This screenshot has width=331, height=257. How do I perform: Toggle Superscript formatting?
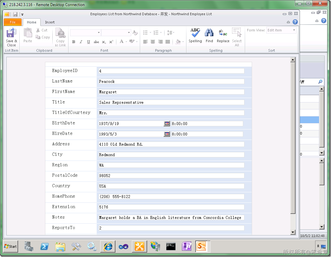click(111, 42)
